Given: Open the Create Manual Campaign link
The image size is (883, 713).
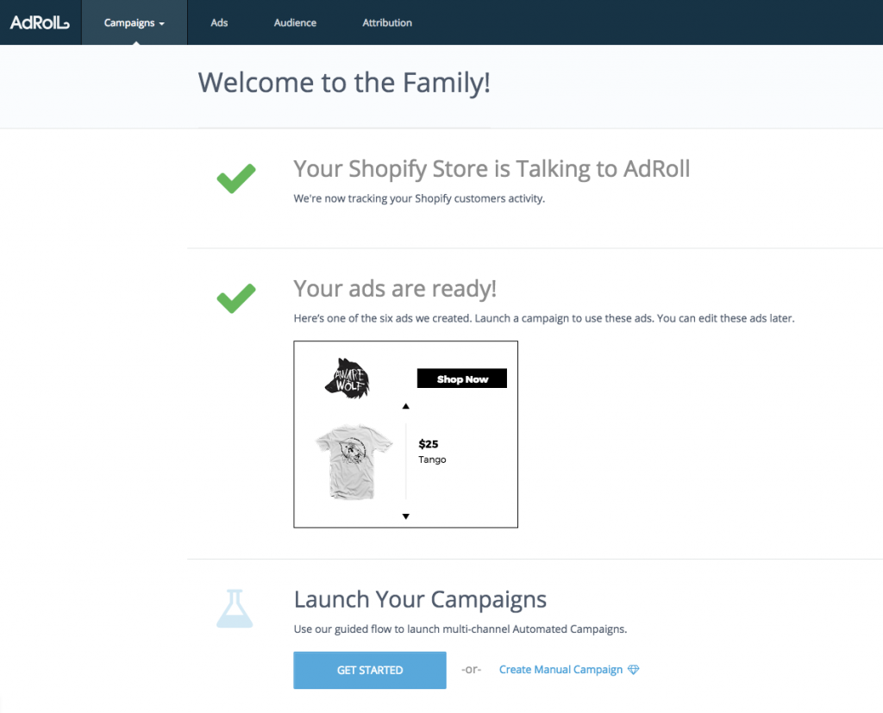Looking at the screenshot, I should pyautogui.click(x=560, y=670).
